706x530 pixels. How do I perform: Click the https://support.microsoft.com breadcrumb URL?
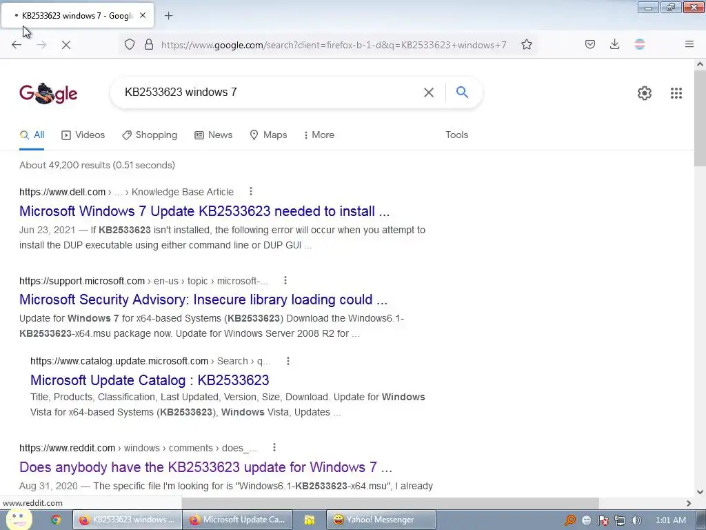82,282
